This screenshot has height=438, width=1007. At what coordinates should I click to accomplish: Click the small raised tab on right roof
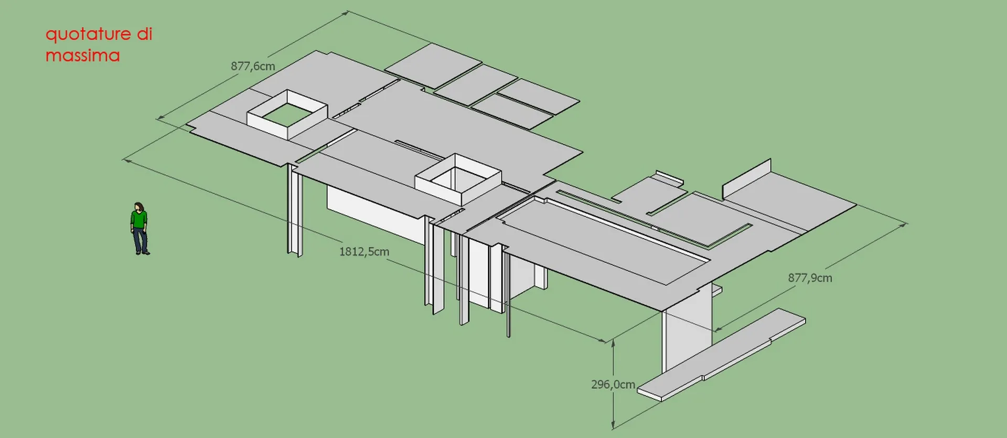[x=670, y=177]
